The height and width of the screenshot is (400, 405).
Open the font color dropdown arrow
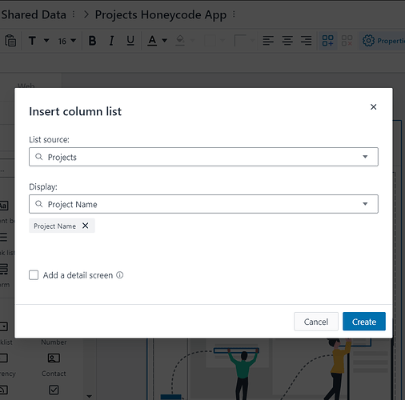pos(165,41)
